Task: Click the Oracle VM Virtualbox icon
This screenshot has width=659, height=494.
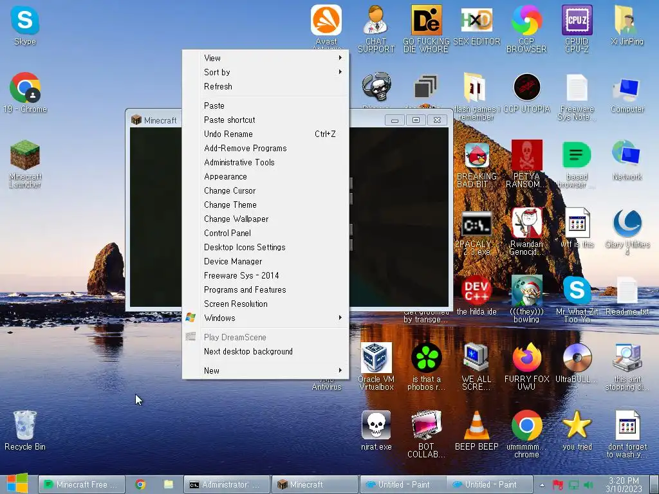Action: point(376,366)
